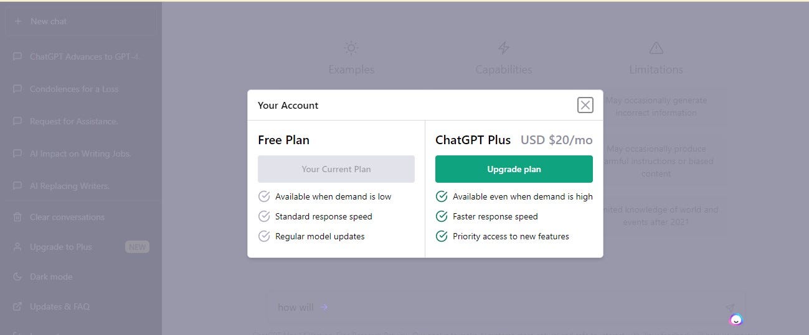This screenshot has height=335, width=809.
Task: Click the round smiley extension icon at bottom right
Action: pyautogui.click(x=736, y=320)
